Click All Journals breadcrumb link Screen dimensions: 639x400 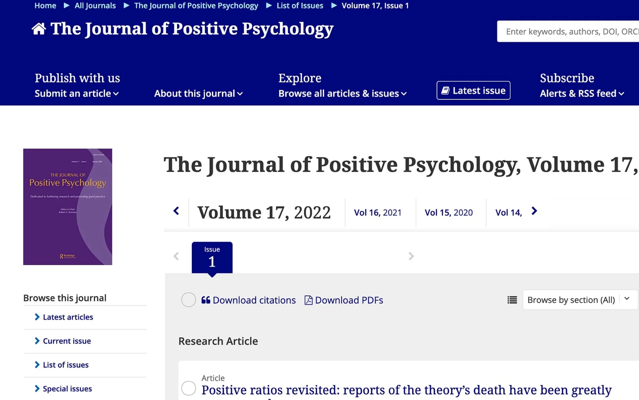click(x=95, y=6)
